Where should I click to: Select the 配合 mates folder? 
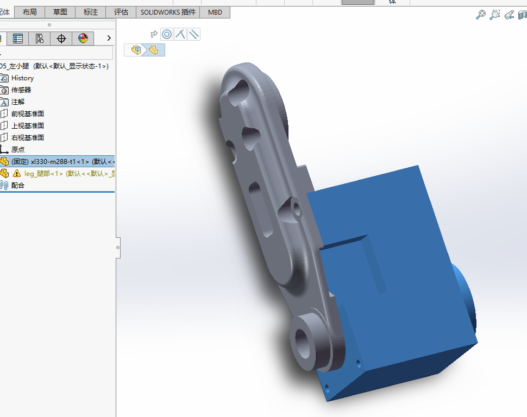(x=18, y=186)
